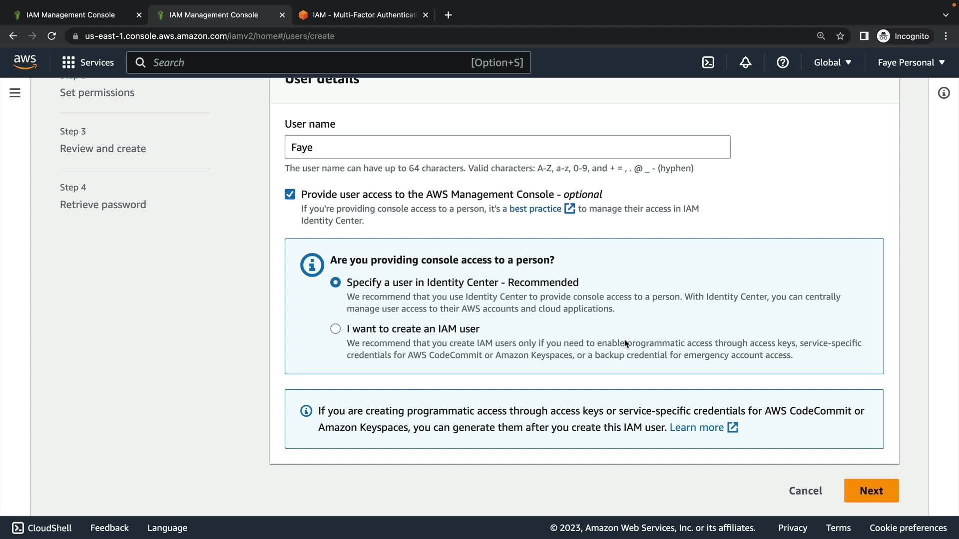Open the help question mark menu

(783, 62)
